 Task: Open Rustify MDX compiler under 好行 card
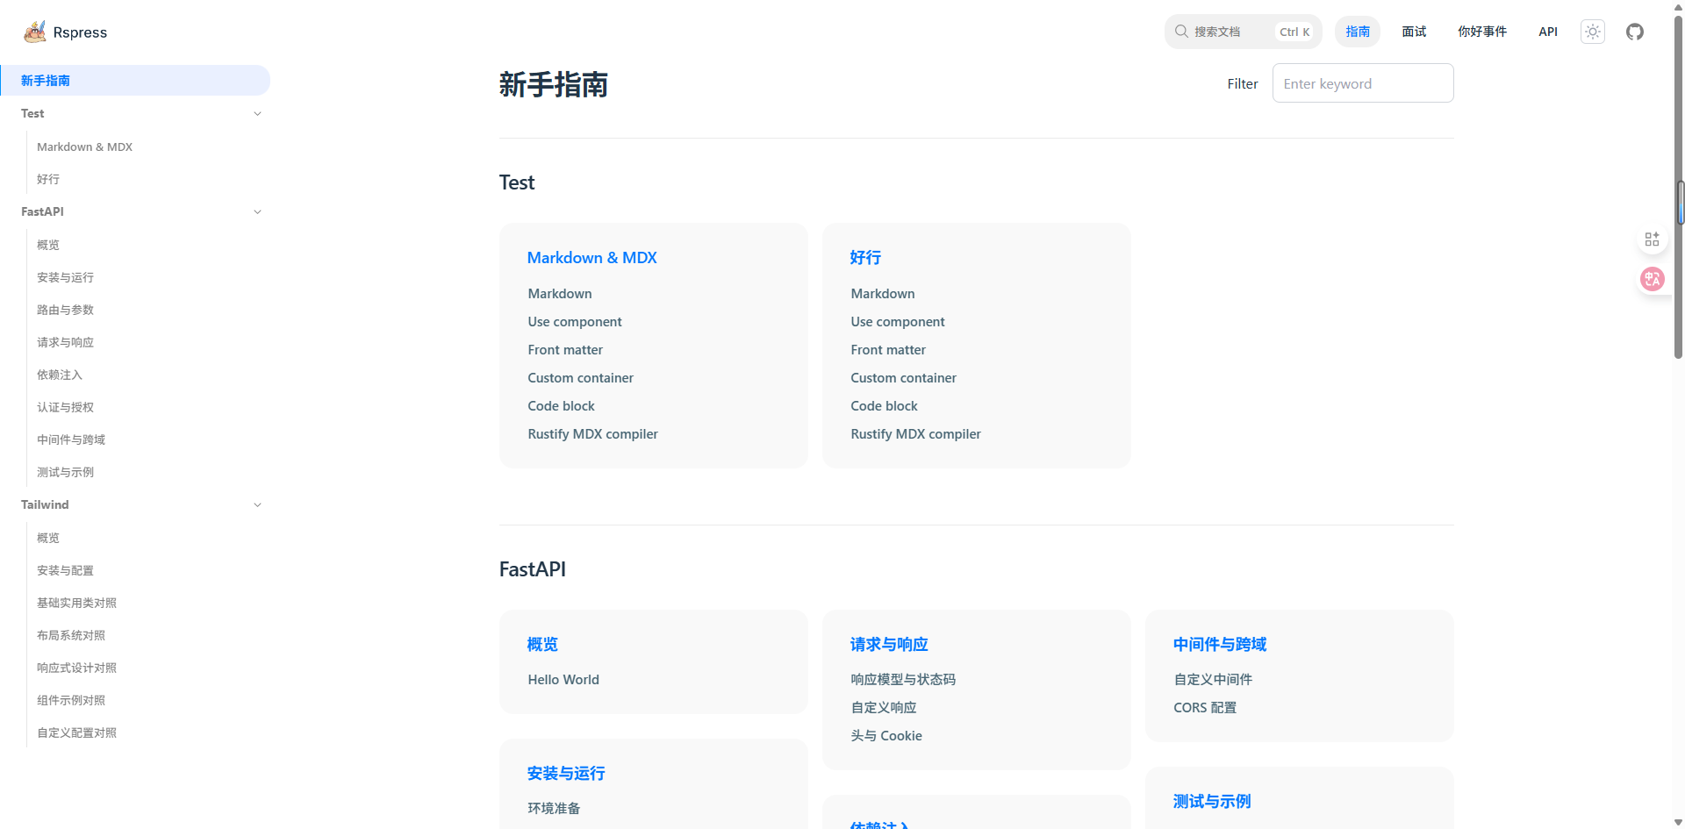click(x=915, y=434)
